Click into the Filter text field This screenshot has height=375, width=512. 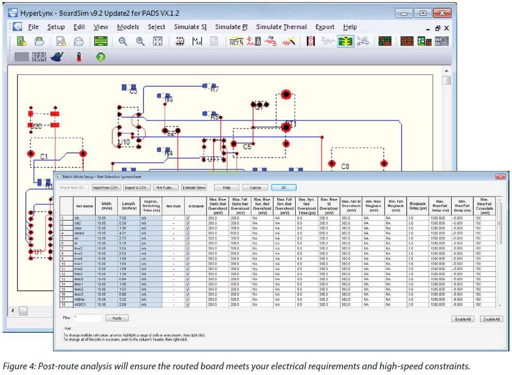click(88, 318)
